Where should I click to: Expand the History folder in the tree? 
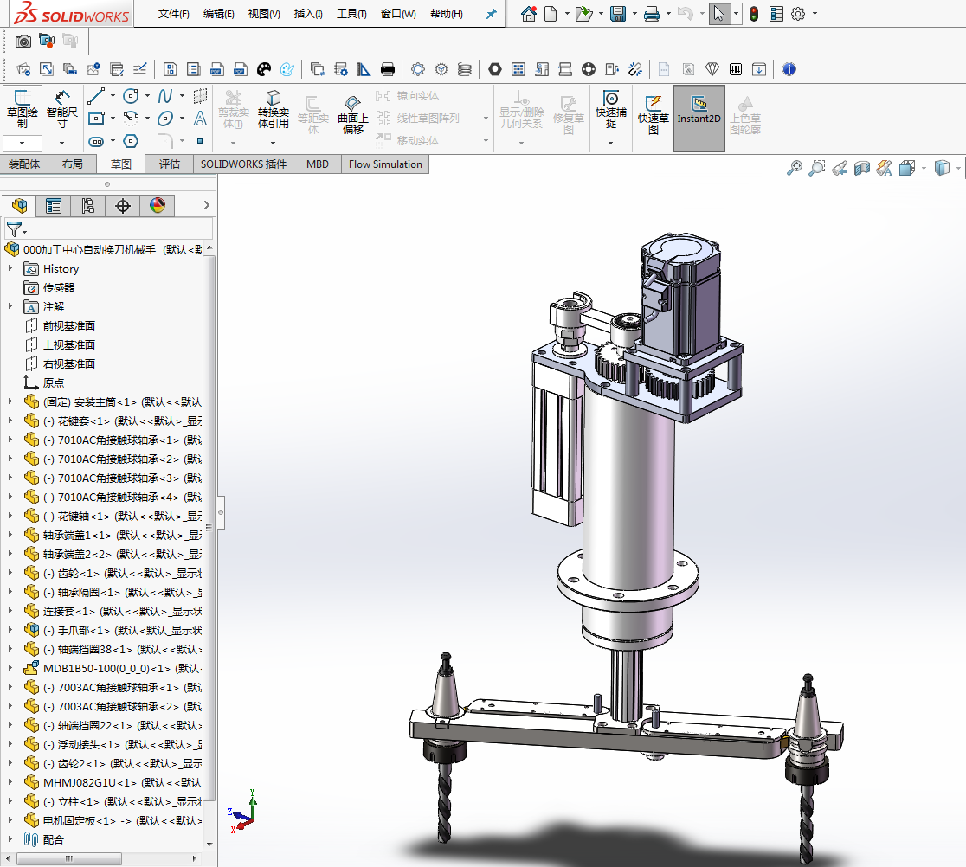pyautogui.click(x=10, y=269)
